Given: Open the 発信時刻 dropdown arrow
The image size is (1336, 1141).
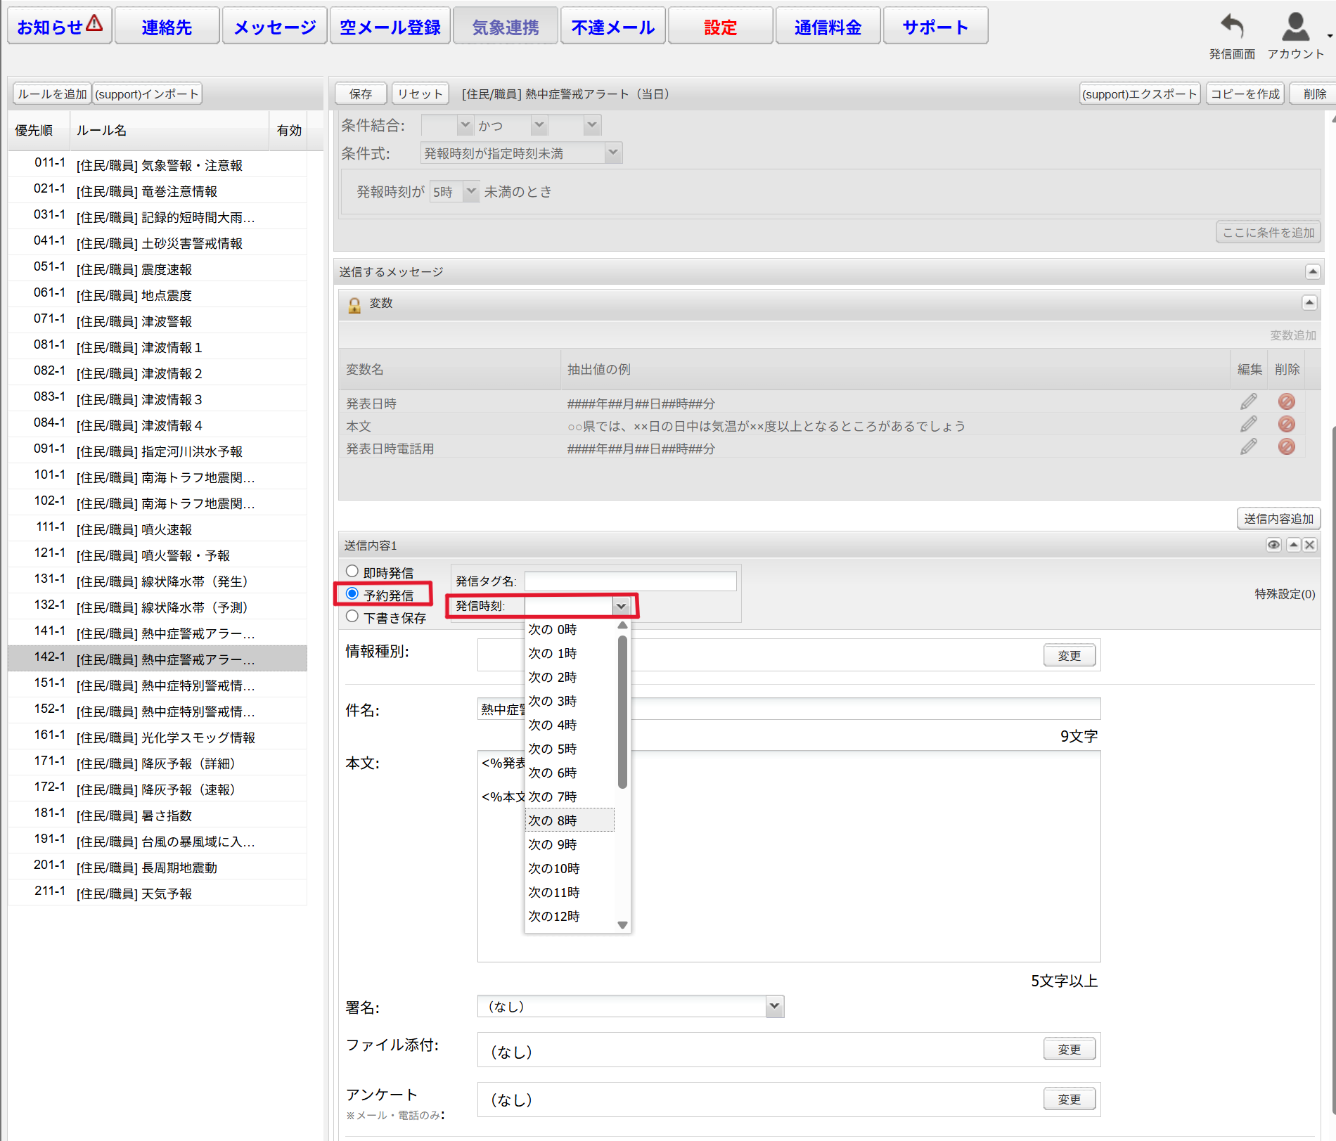Looking at the screenshot, I should coord(621,606).
